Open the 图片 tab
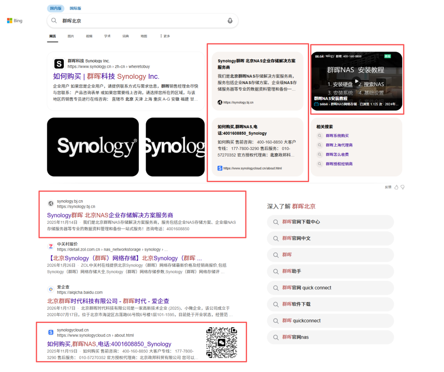Image resolution: width=444 pixels, height=372 pixels. [x=71, y=36]
